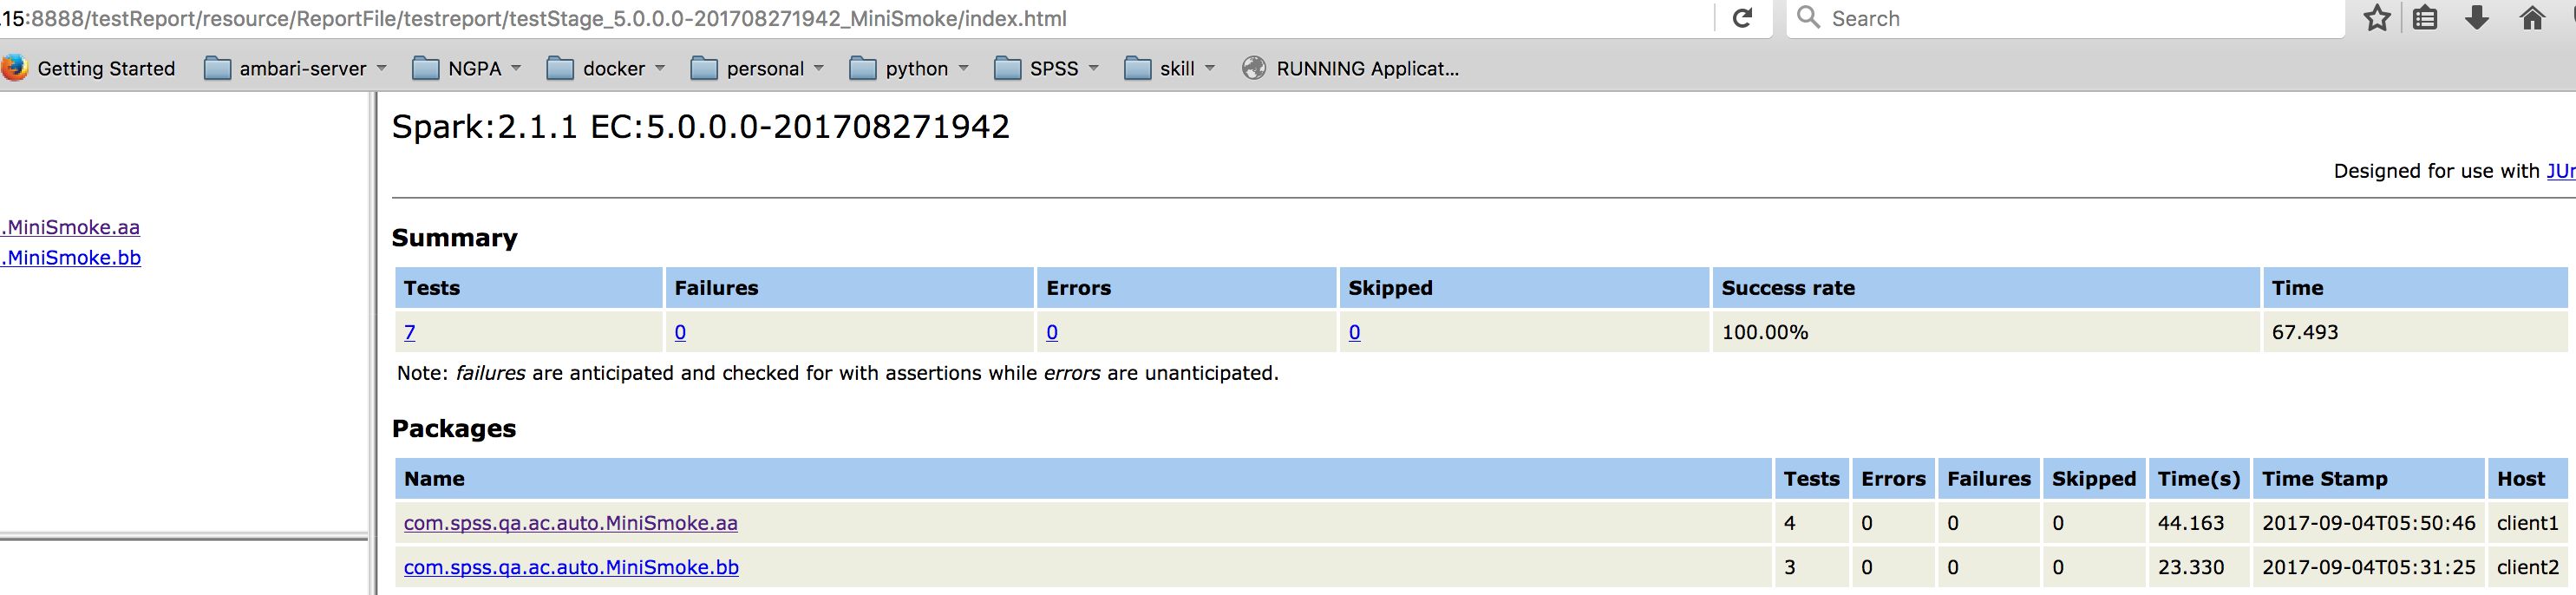The height and width of the screenshot is (595, 2576).
Task: Open the Tests count link 7
Action: (x=409, y=332)
